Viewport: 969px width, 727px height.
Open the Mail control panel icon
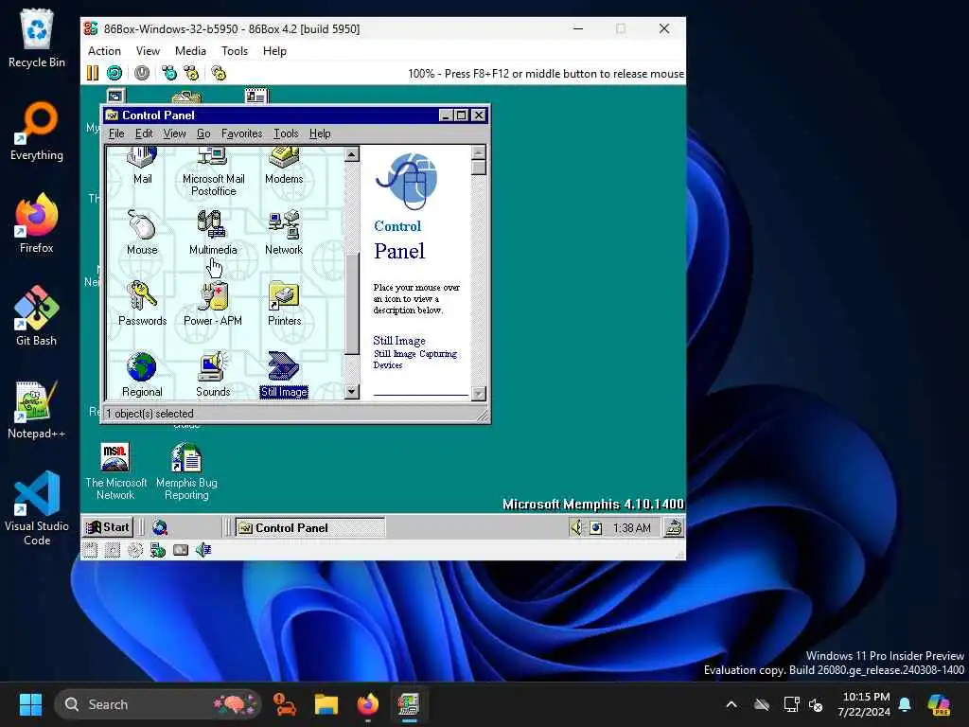pyautogui.click(x=142, y=166)
